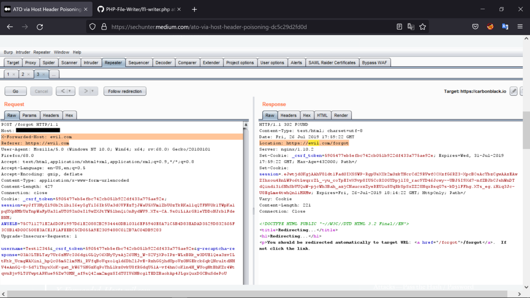Close Repeater sub-tab 3
This screenshot has width=530, height=298.
44,75
